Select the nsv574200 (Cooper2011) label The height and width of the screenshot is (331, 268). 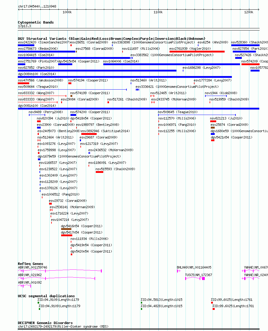[90, 112]
